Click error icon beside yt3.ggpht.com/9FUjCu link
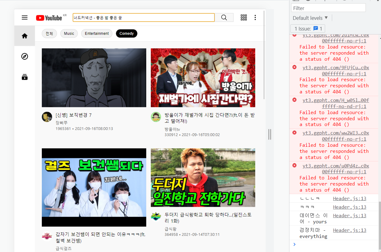The image size is (381, 252). 295,67
